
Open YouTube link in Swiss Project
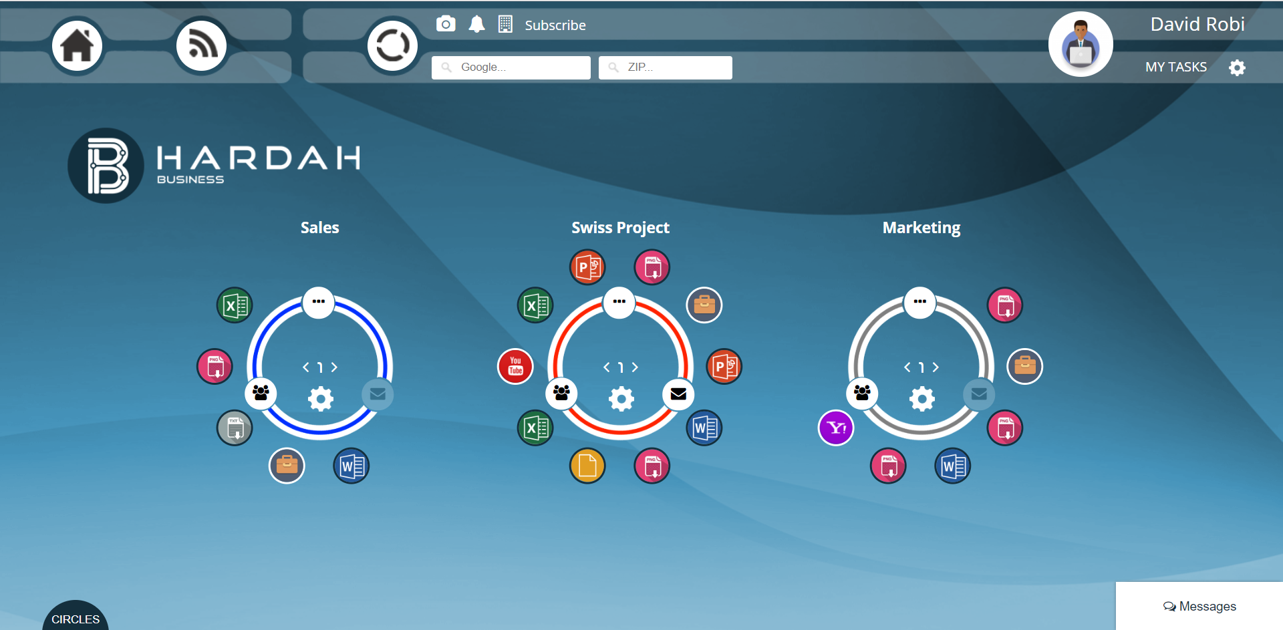[x=515, y=366]
